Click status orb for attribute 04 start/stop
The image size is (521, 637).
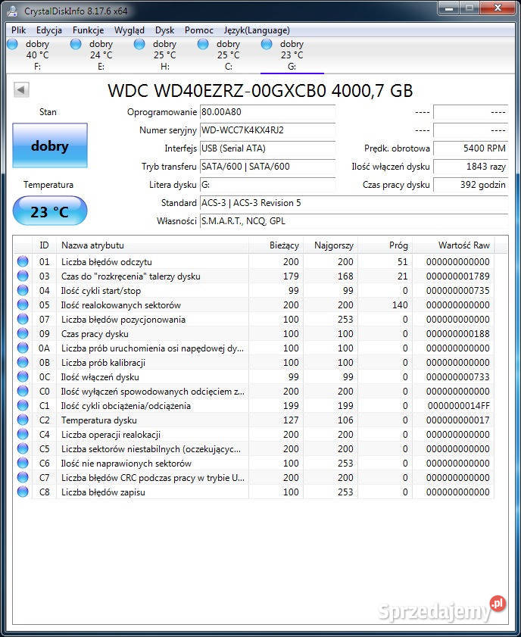pos(23,290)
